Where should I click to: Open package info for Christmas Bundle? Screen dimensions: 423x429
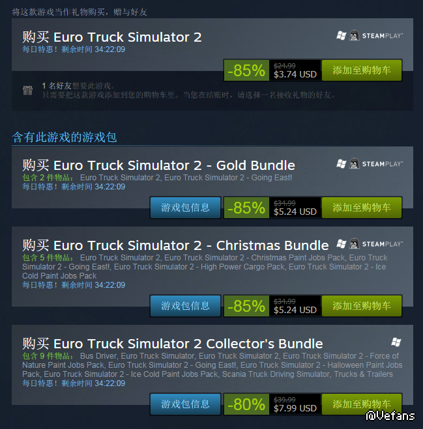click(186, 306)
